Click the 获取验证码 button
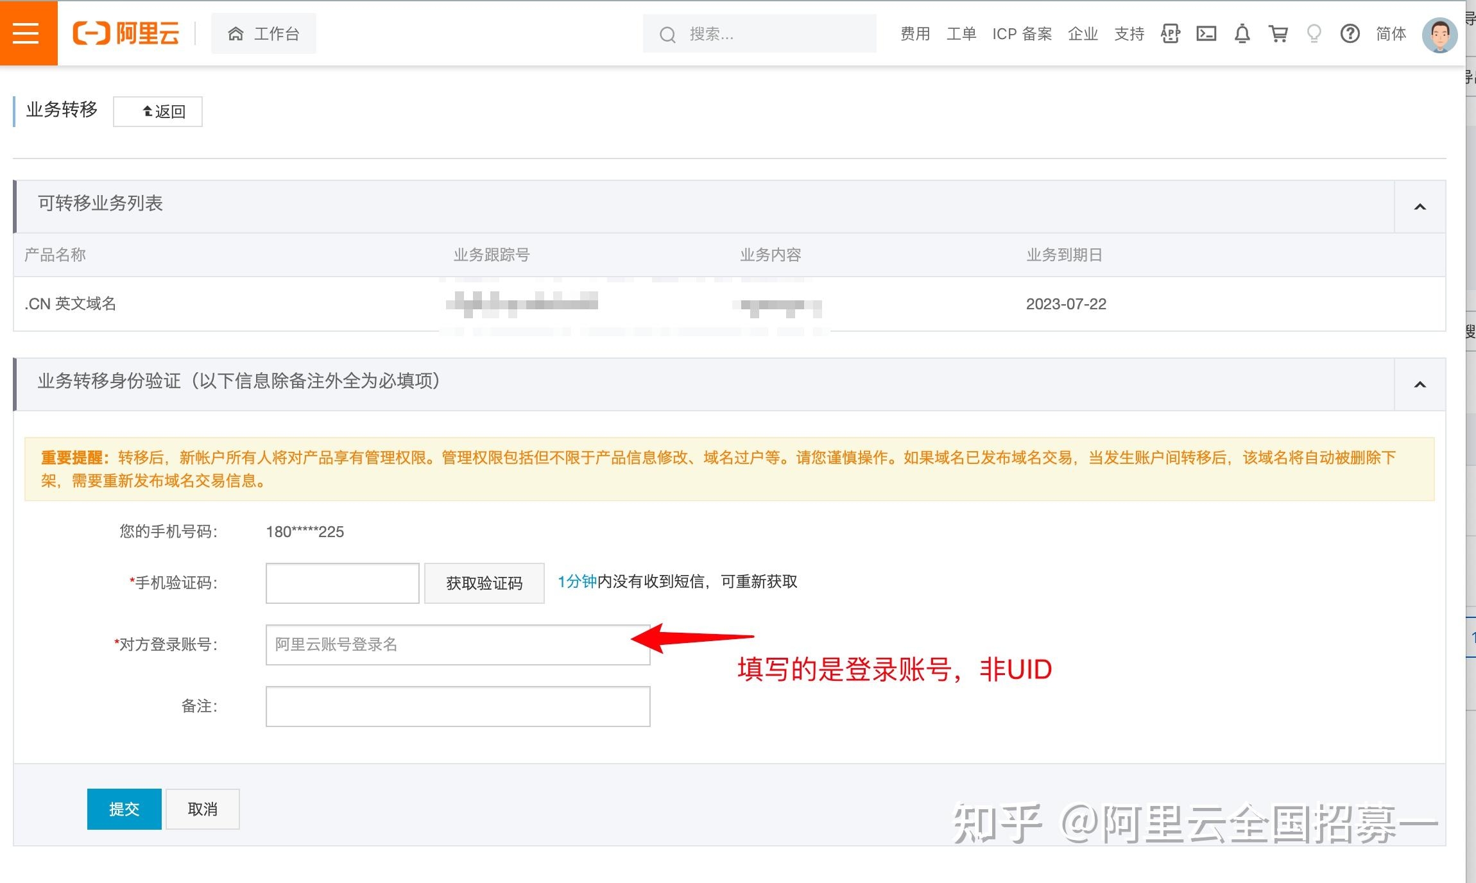This screenshot has width=1476, height=883. [x=483, y=583]
